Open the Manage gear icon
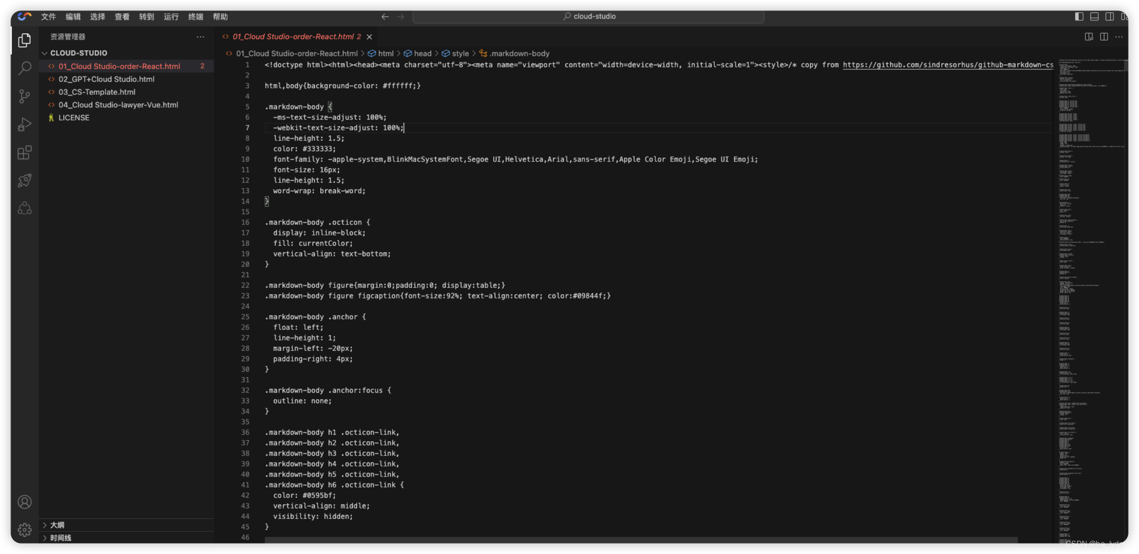Image resolution: width=1139 pixels, height=554 pixels. click(25, 530)
